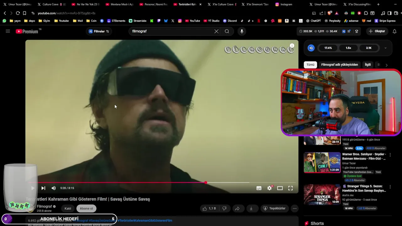Open Warner Bros. Satılıyor video thumbnail
Image resolution: width=402 pixels, height=226 pixels.
coord(322,163)
